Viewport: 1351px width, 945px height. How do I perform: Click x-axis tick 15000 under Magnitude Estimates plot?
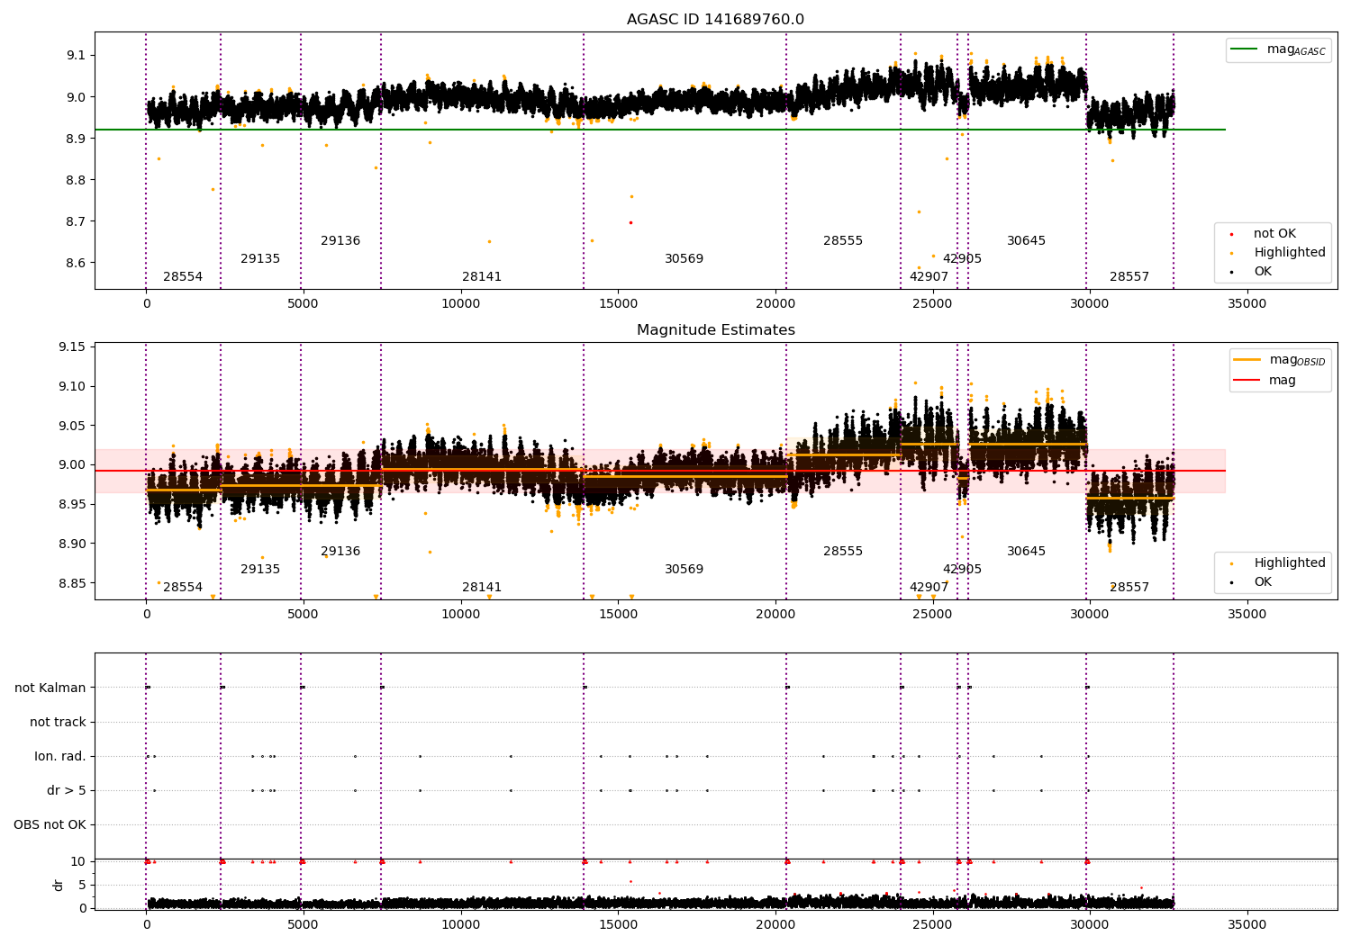pos(618,615)
